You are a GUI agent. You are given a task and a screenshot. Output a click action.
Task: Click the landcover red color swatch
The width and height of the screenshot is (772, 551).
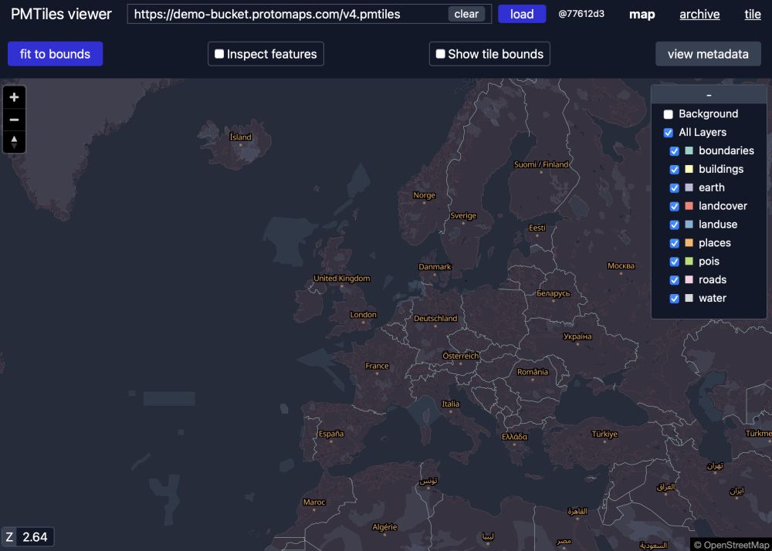click(689, 205)
